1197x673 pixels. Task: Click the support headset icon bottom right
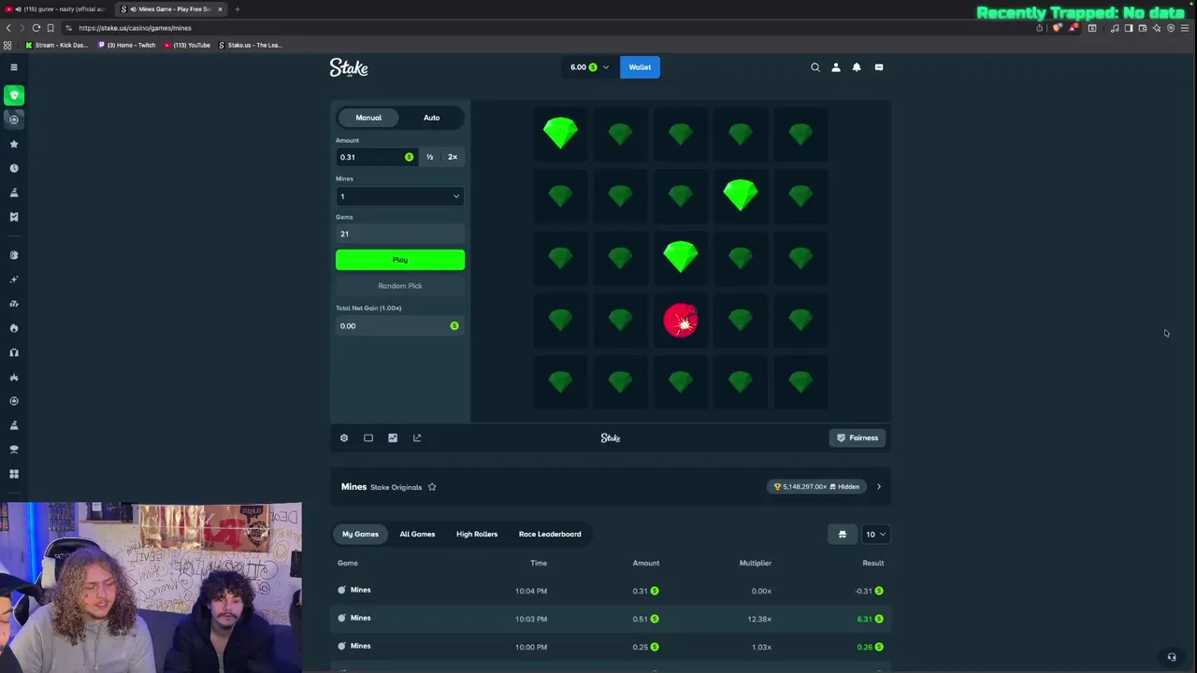(x=1172, y=657)
